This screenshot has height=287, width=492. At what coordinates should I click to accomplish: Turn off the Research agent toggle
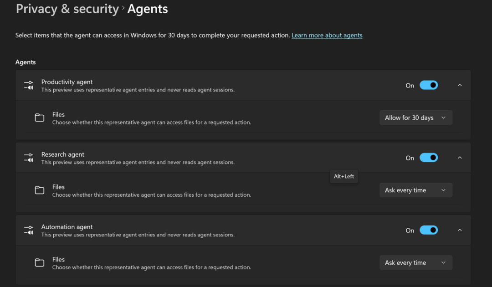point(429,158)
